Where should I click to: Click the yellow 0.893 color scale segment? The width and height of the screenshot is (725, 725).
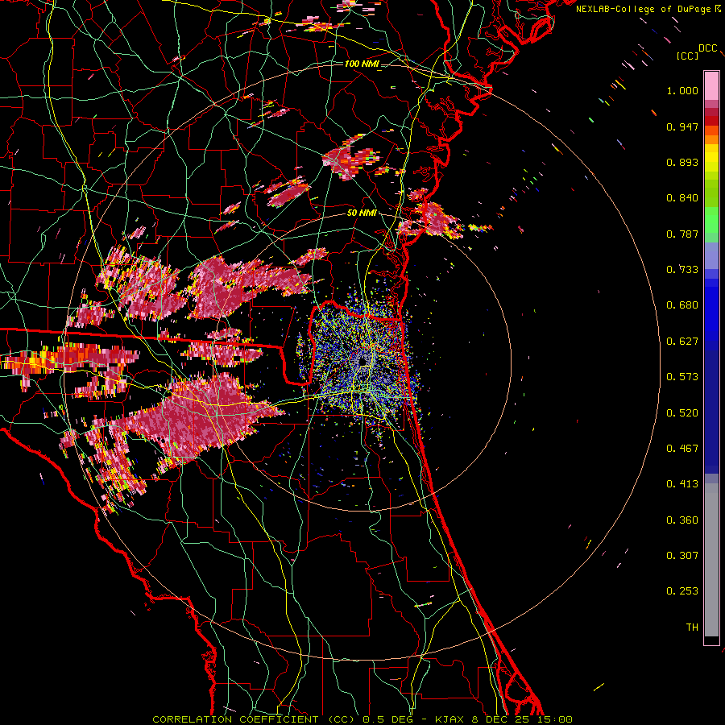tap(711, 162)
